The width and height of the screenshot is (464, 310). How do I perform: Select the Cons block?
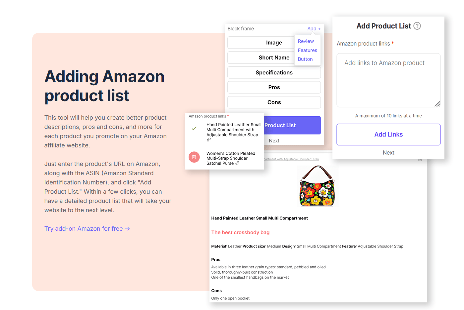point(274,102)
